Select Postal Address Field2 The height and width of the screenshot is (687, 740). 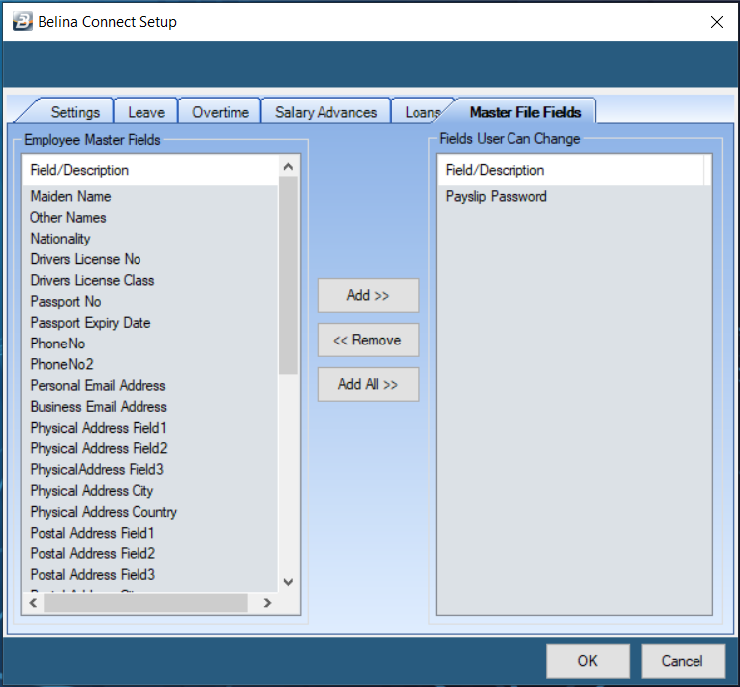[93, 553]
